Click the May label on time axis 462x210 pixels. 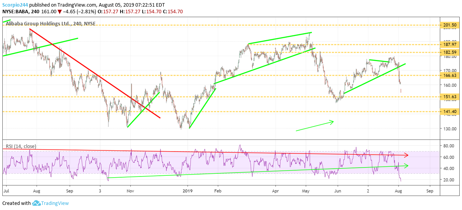[306, 191]
